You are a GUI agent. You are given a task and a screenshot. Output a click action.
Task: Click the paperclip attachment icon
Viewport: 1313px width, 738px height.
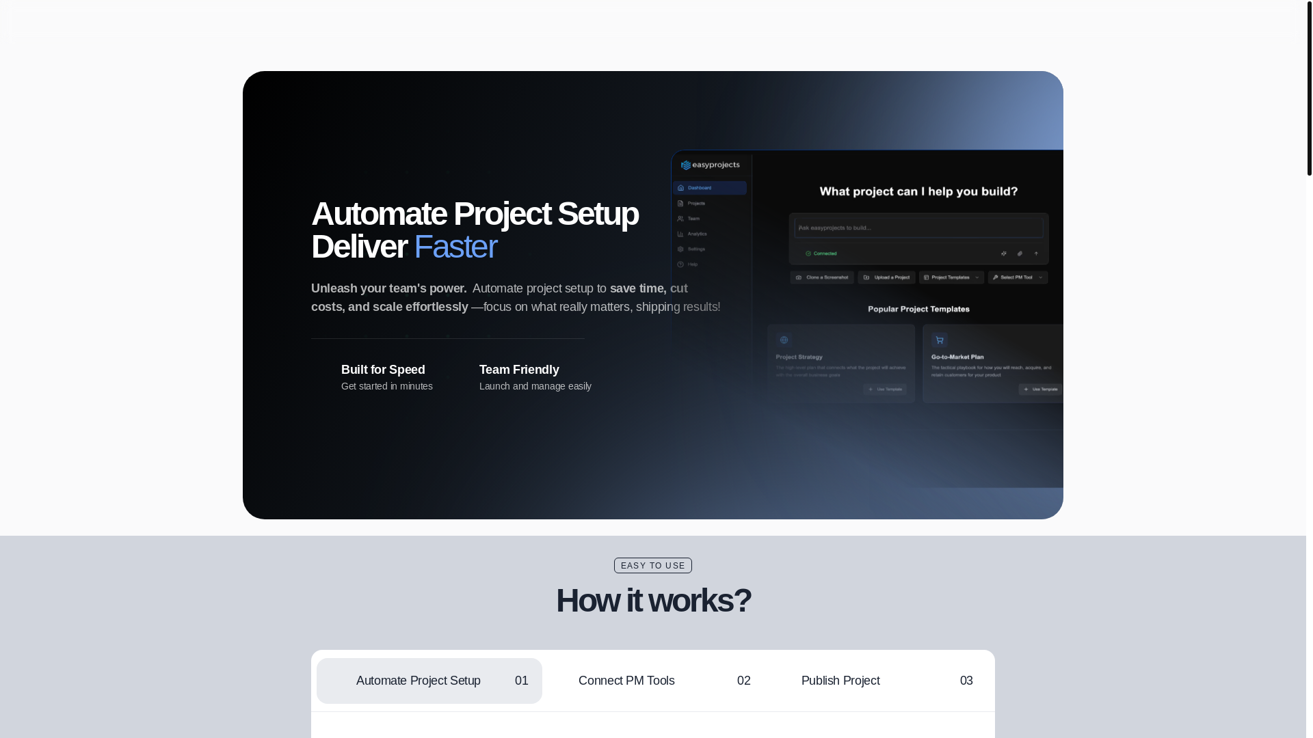click(x=1020, y=254)
